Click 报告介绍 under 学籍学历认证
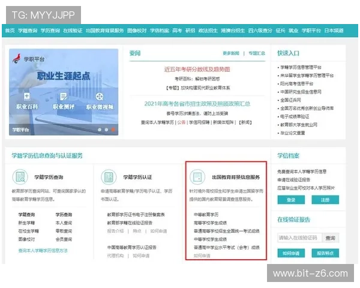Image resolution: width=360 pixels, height=288 pixels. pyautogui.click(x=115, y=231)
